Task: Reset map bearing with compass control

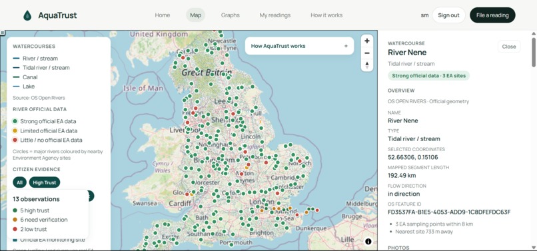Action: coord(367,65)
